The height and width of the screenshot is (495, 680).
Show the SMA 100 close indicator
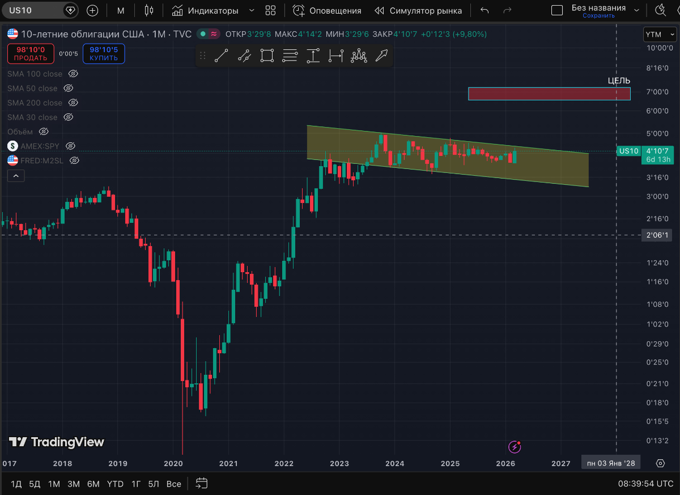tap(73, 74)
